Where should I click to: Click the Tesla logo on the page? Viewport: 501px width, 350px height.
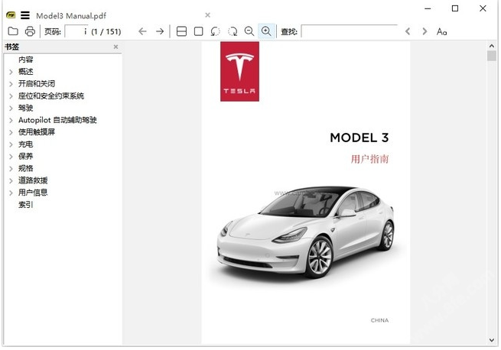click(239, 72)
